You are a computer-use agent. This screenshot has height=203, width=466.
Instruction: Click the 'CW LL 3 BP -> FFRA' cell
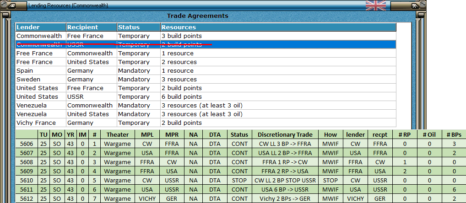(x=285, y=144)
